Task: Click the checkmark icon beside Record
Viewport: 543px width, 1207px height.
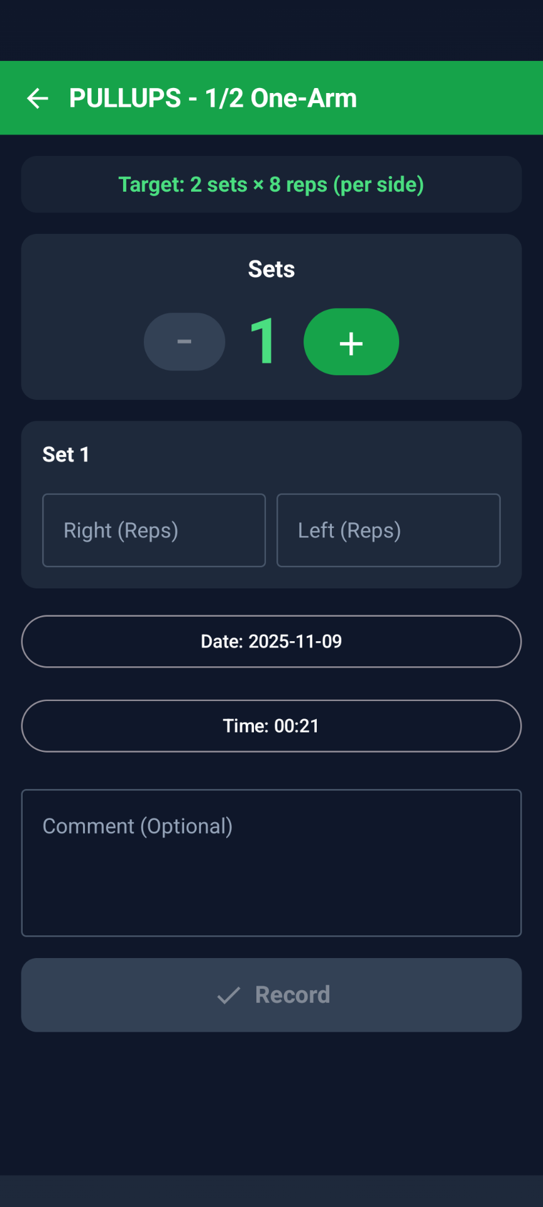Action: pyautogui.click(x=229, y=995)
